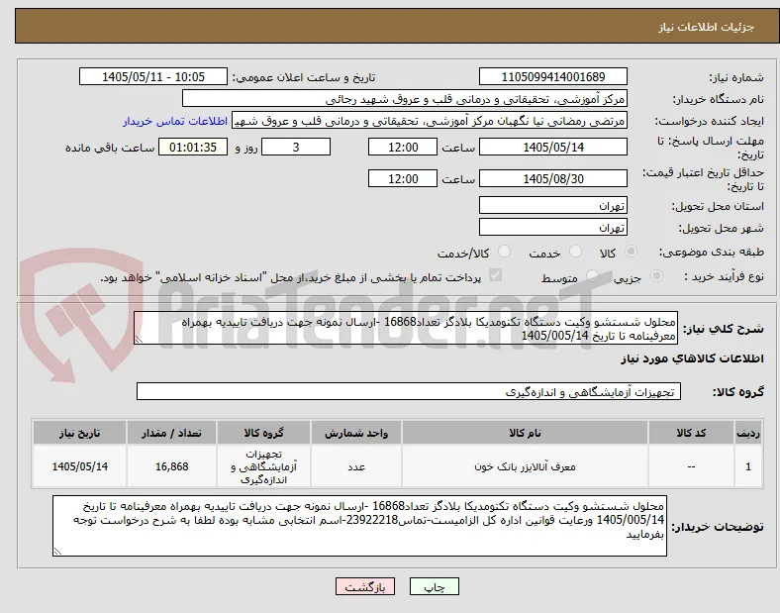Viewport: 780px width, 613px height.
Task: Click the طبقه بندی موضوعی label
Action: [x=712, y=252]
